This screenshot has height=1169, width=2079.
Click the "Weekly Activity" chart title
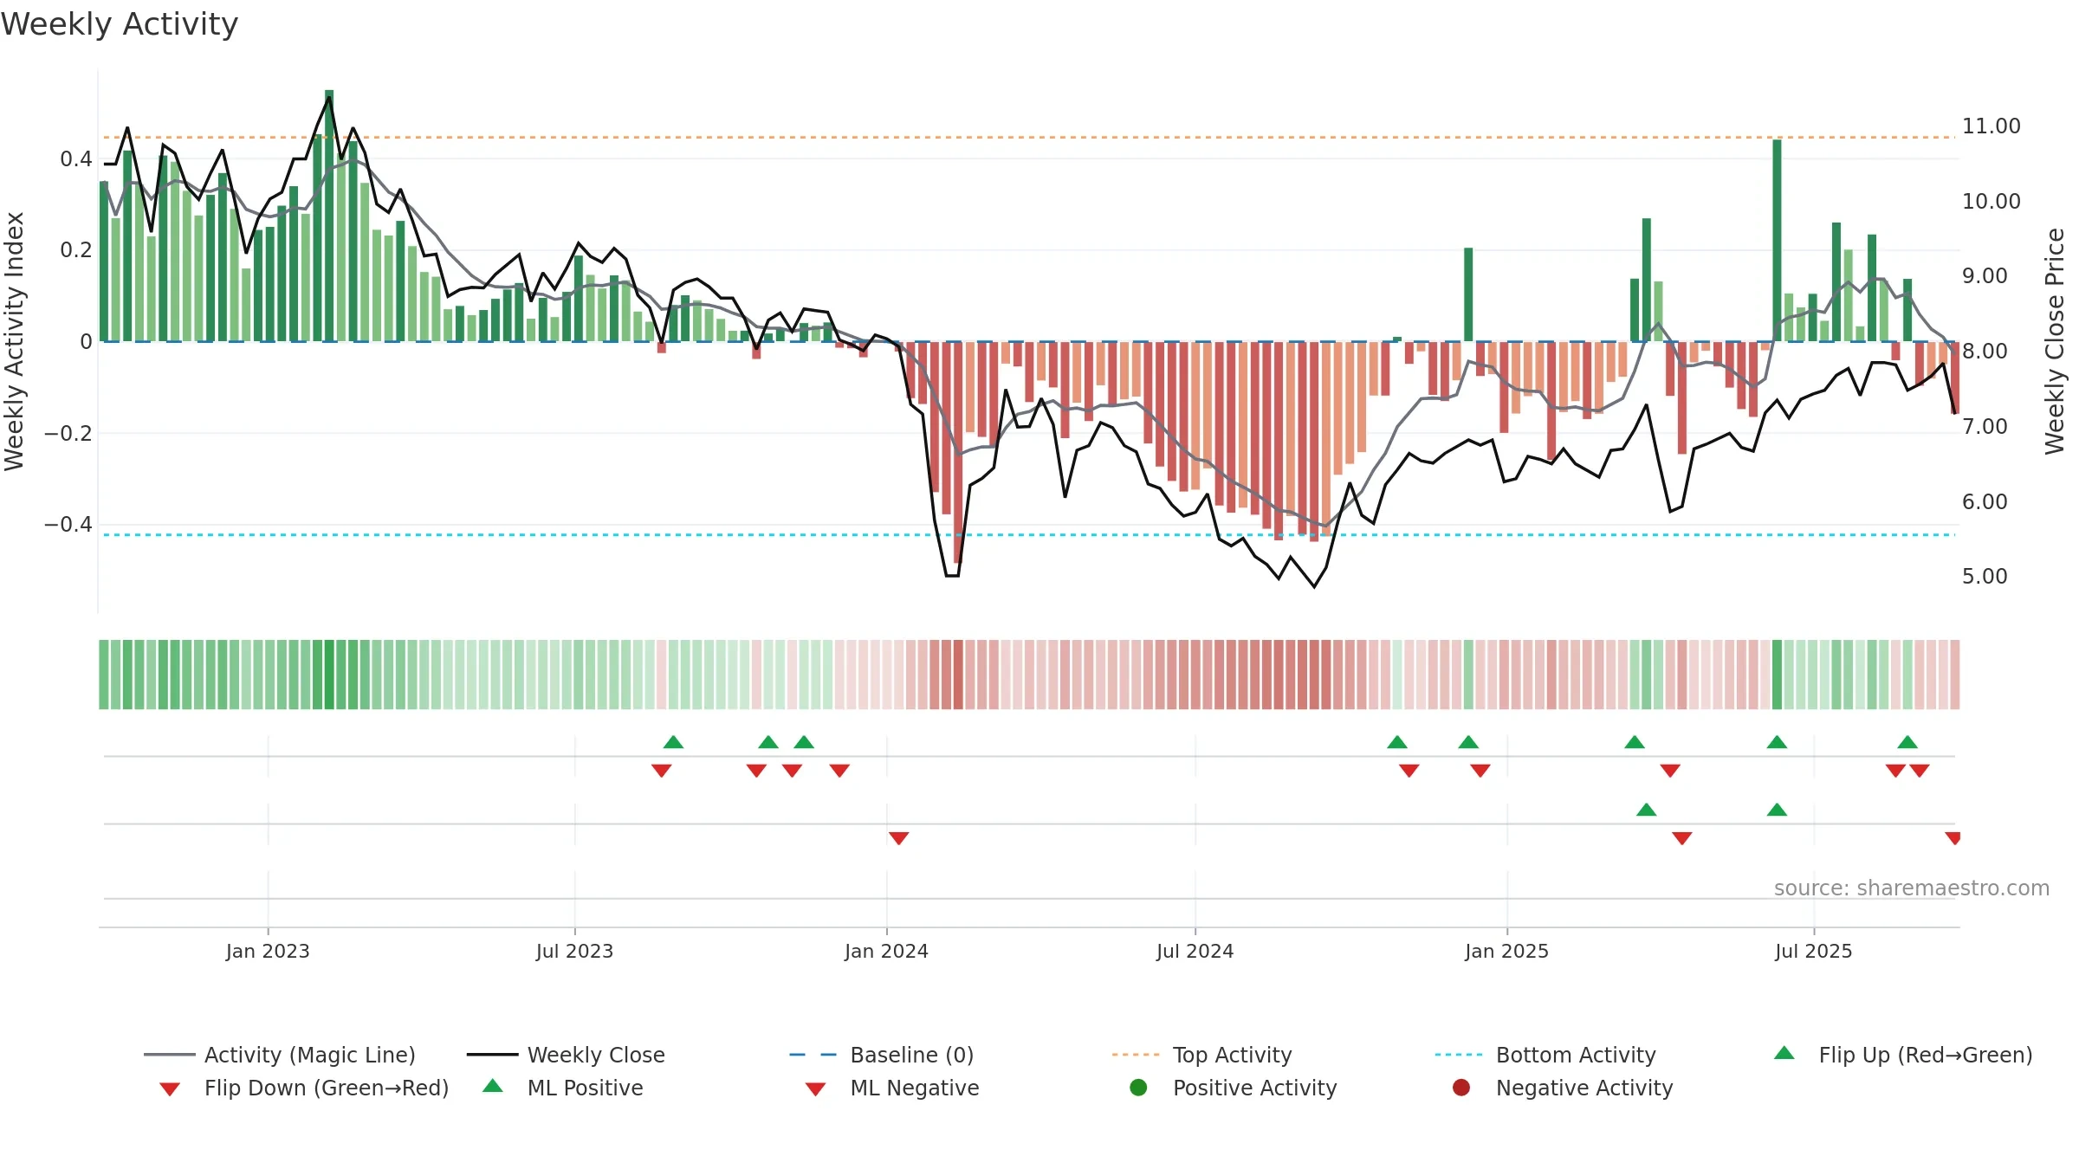(x=120, y=24)
